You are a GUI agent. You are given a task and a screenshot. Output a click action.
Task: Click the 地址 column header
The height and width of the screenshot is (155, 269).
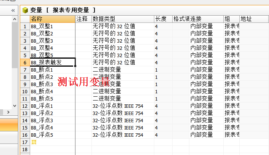click(x=253, y=19)
